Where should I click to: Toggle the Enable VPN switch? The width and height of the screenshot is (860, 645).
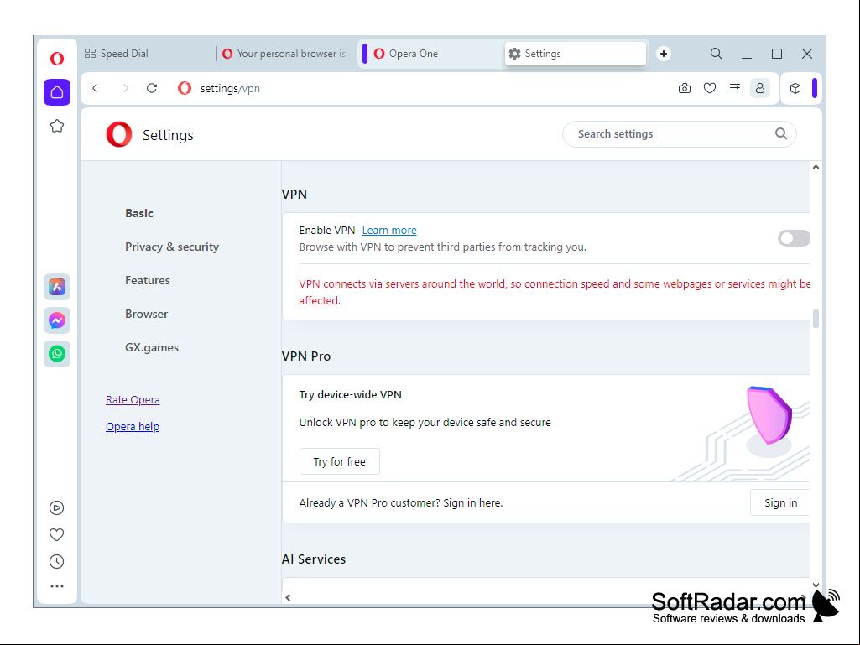(x=794, y=238)
